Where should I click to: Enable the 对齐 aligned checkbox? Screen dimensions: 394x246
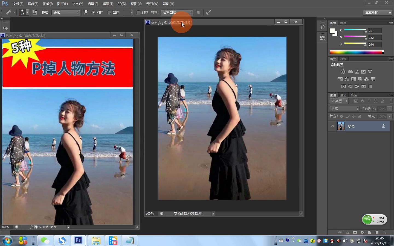(x=138, y=12)
